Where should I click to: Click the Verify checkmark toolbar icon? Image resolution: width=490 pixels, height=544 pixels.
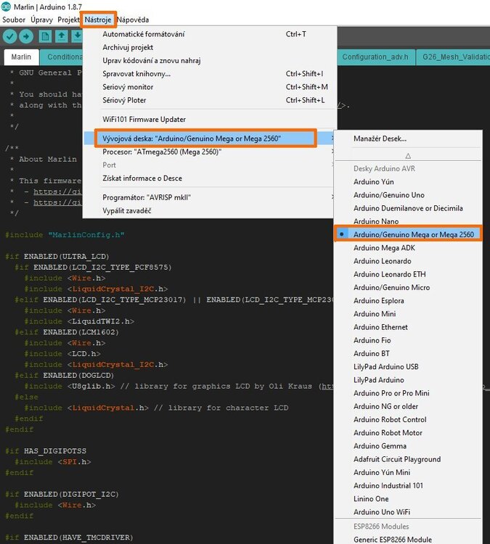coord(9,36)
